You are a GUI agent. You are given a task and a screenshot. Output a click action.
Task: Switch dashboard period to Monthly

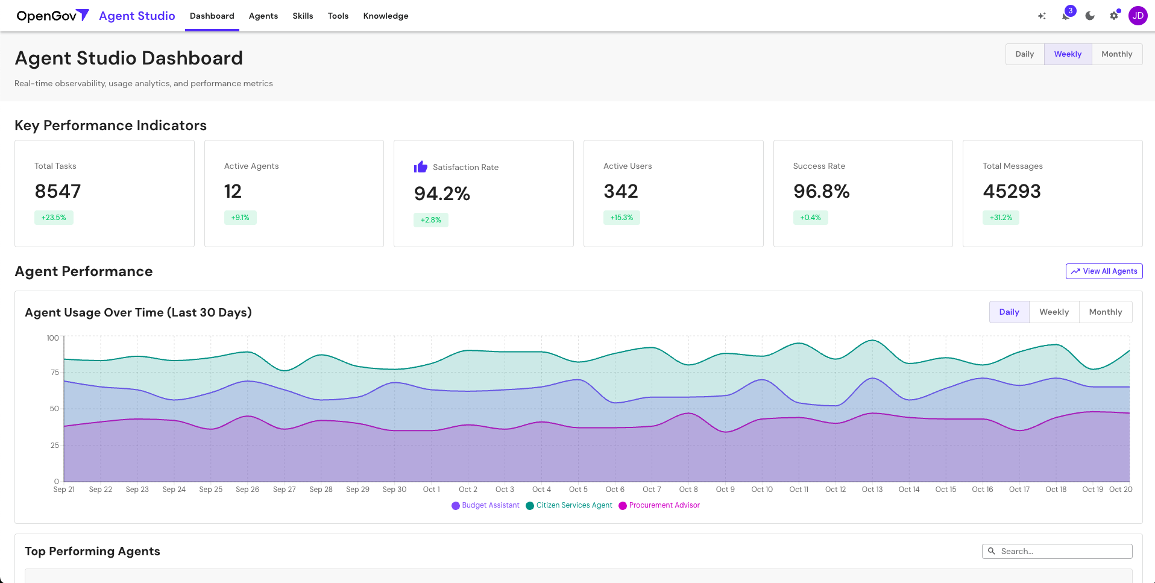coord(1116,54)
